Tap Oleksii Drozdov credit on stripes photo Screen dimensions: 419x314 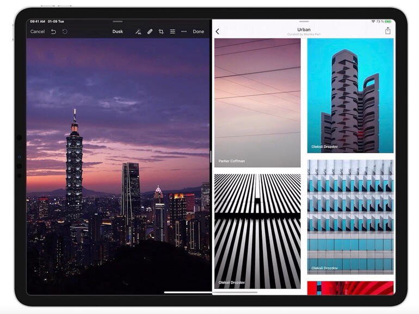(x=232, y=282)
